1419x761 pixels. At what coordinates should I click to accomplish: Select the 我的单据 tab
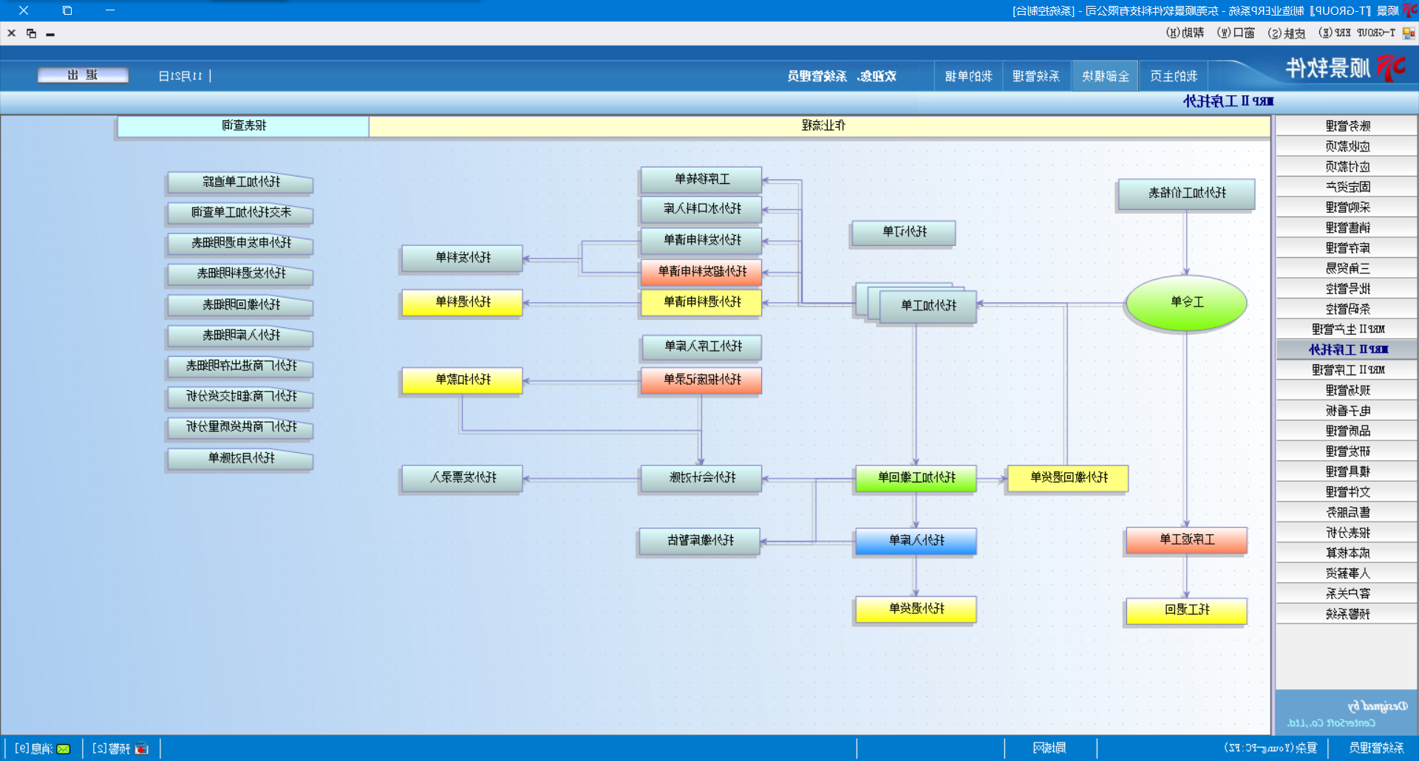pyautogui.click(x=968, y=76)
